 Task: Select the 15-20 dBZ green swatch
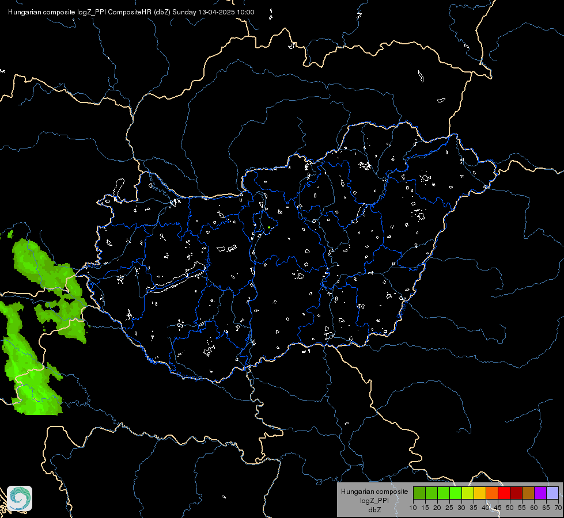[431, 493]
